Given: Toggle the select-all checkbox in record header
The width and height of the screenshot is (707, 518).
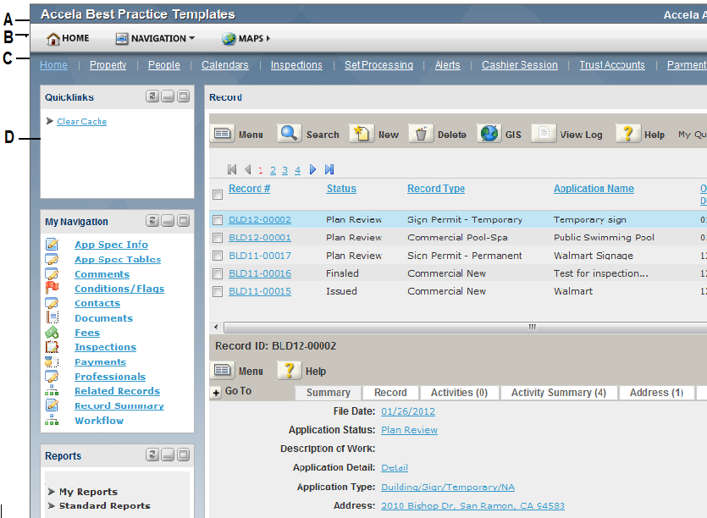Looking at the screenshot, I should point(218,195).
